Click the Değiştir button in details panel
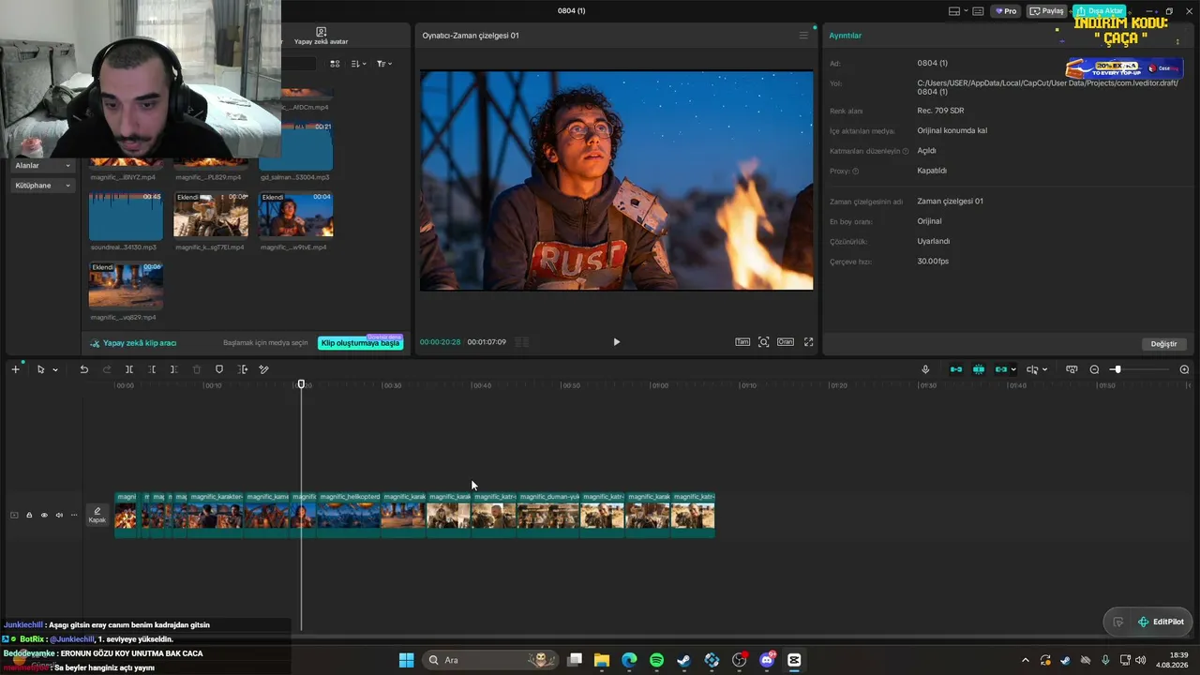This screenshot has width=1200, height=675. [1163, 344]
